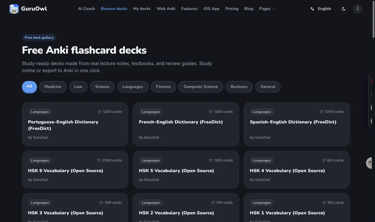Click the Languages tag on HSK 6 deck

[40, 161]
